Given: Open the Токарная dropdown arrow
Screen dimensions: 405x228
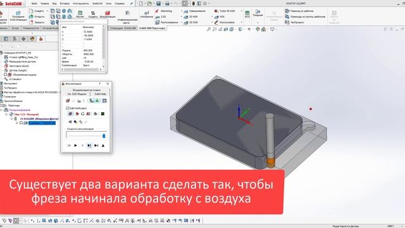Looking at the screenshot, I should point(258,23).
